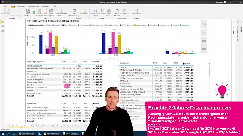The image size is (243, 136).
Task: Click the 2019 pink 25 Tsd. bar
Action: tap(50, 43)
